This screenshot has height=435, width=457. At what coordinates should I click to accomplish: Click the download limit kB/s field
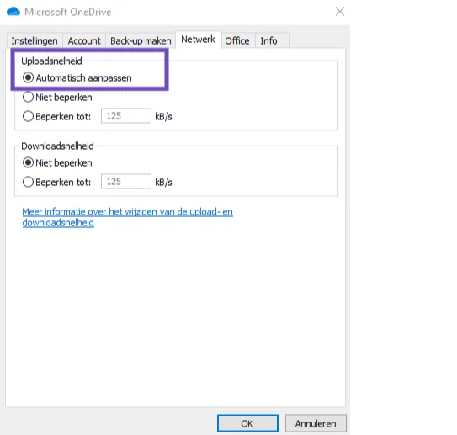[126, 182]
